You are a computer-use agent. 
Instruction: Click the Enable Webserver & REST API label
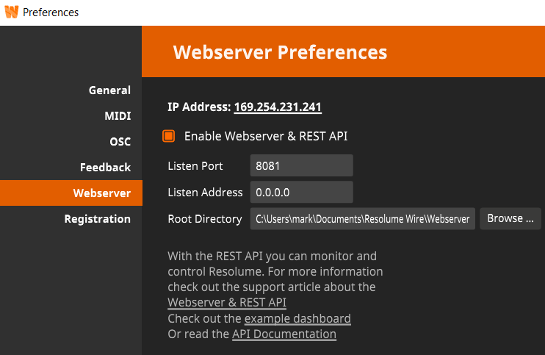coord(266,136)
